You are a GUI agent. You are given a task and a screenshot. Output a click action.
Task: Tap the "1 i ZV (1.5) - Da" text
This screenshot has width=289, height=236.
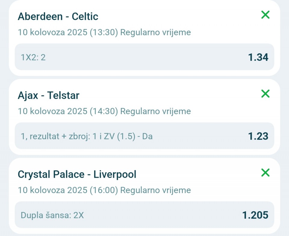(123, 136)
